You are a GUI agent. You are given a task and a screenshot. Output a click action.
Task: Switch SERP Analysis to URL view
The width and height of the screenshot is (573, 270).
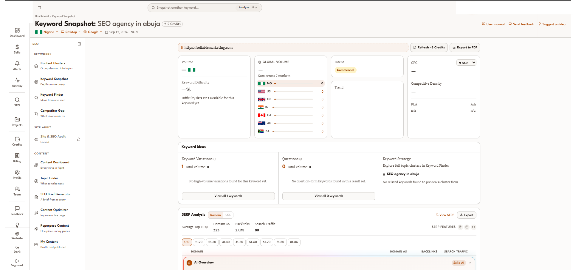click(228, 215)
